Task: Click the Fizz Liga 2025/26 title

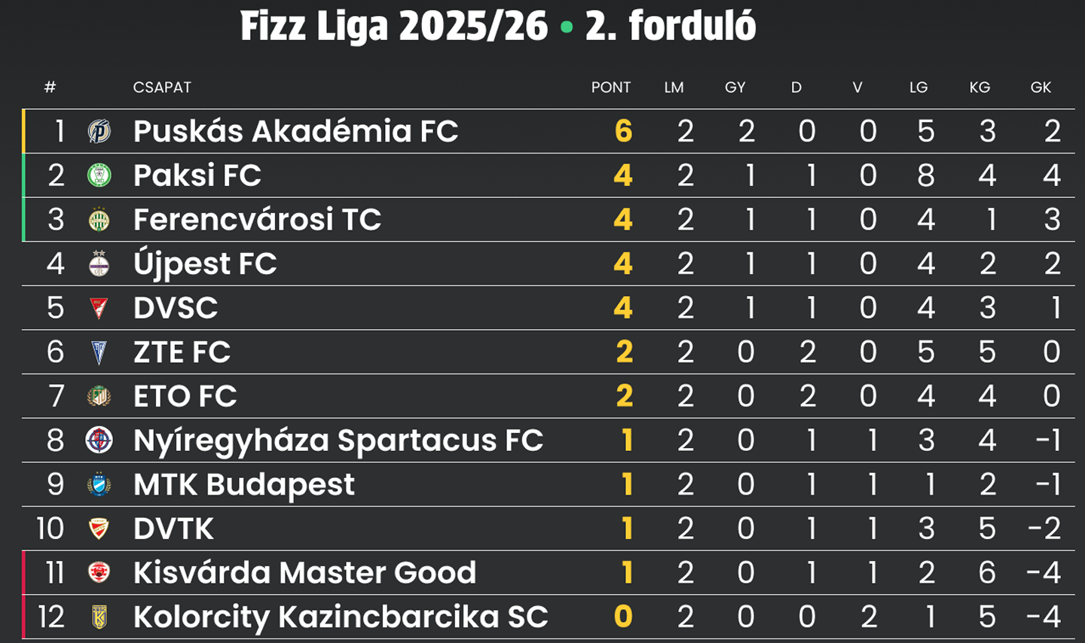Action: click(x=394, y=27)
